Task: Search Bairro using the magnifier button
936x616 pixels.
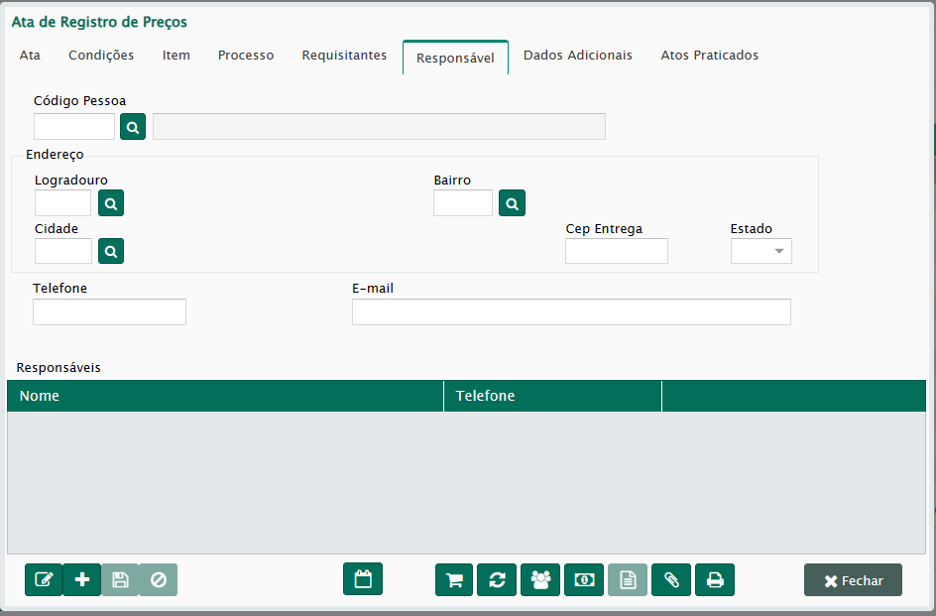Action: tap(512, 203)
